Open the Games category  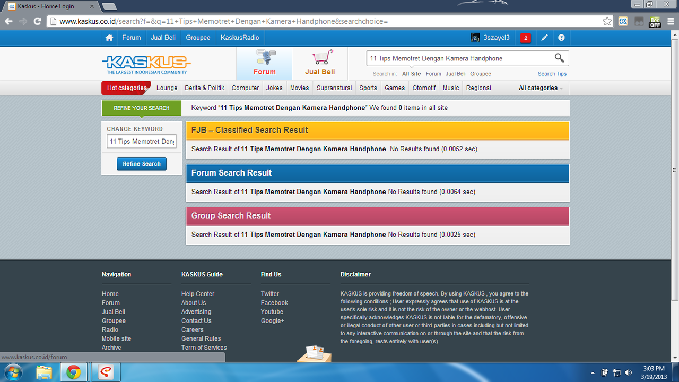click(395, 88)
